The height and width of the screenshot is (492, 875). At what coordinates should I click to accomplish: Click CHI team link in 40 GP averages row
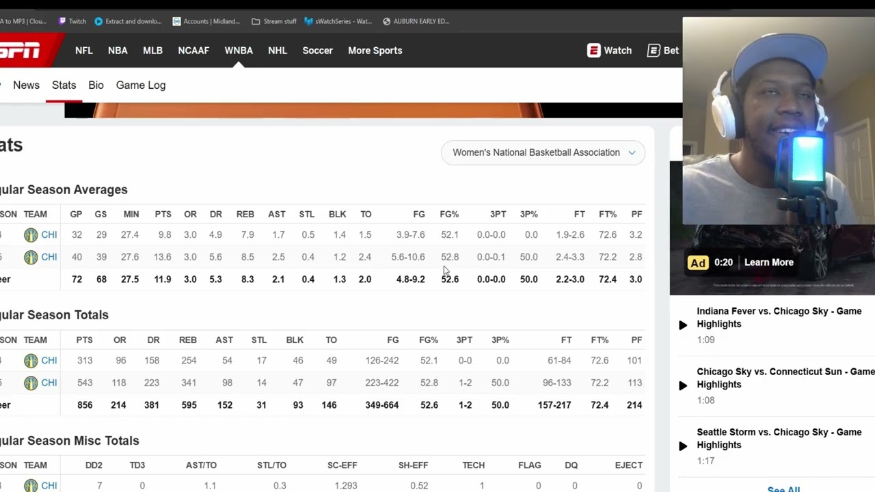[x=49, y=257]
